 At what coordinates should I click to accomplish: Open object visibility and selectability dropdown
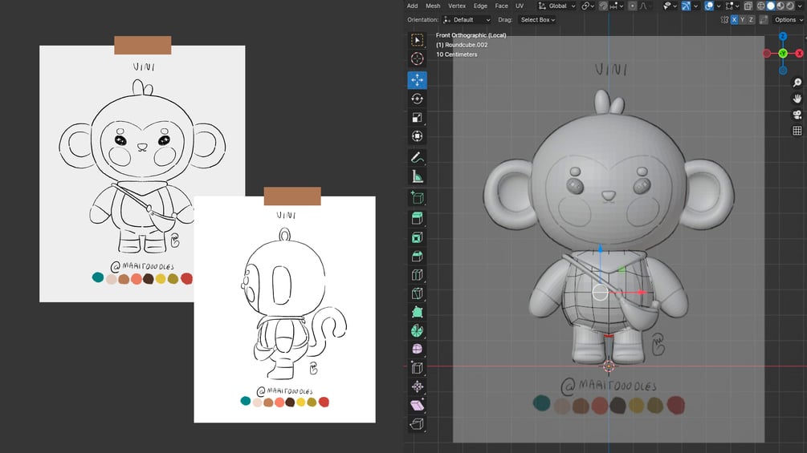pyautogui.click(x=670, y=6)
